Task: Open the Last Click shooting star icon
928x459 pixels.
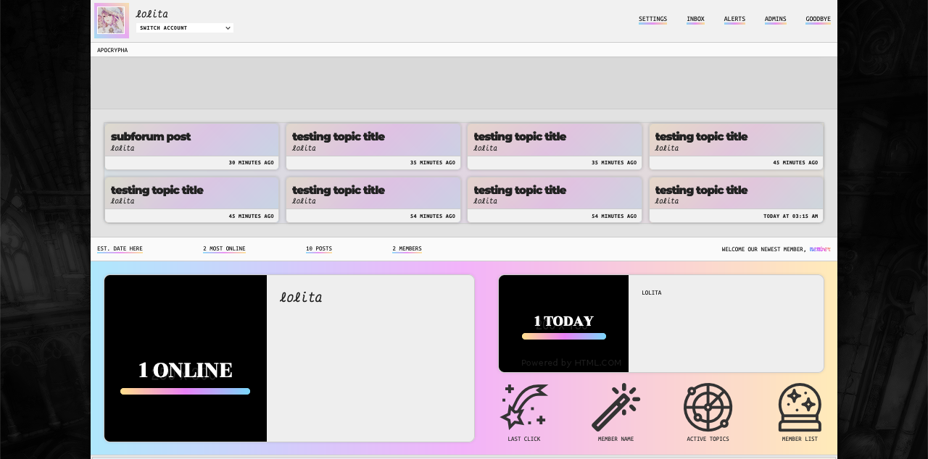Action: click(524, 407)
